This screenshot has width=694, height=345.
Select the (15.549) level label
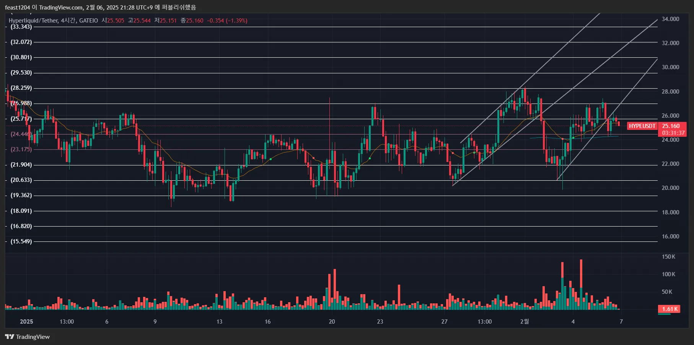pos(21,241)
